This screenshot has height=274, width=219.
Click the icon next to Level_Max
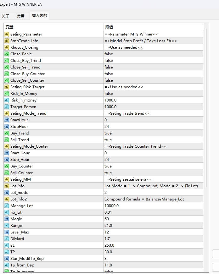click(x=7, y=232)
